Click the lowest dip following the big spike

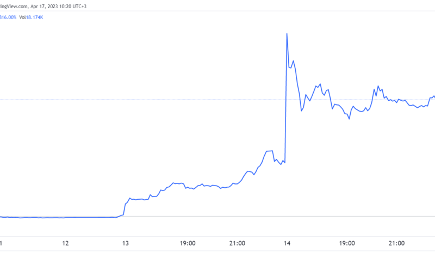pyautogui.click(x=349, y=119)
